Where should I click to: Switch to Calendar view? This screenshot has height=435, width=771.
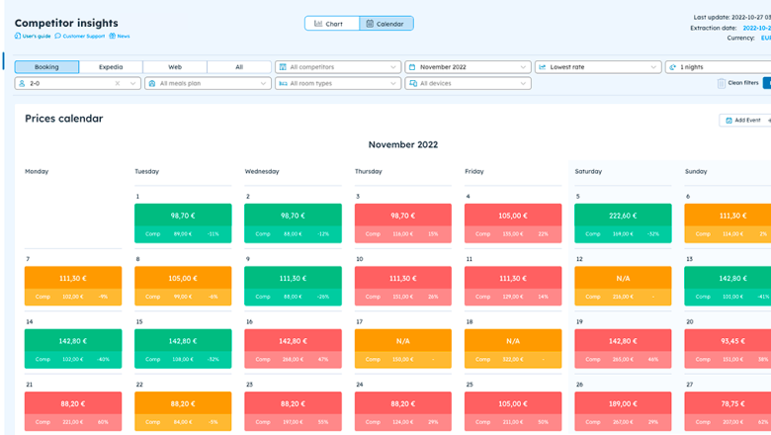tap(385, 24)
